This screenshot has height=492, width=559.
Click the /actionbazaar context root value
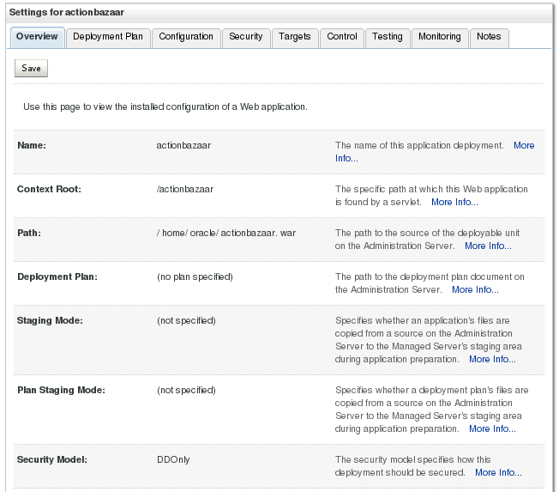pyautogui.click(x=185, y=189)
